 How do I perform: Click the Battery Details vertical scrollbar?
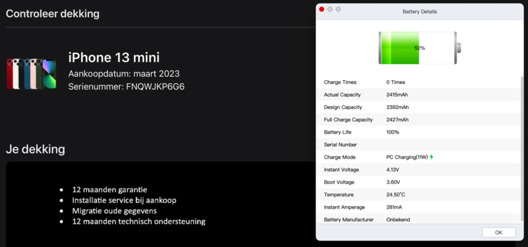coord(522,149)
